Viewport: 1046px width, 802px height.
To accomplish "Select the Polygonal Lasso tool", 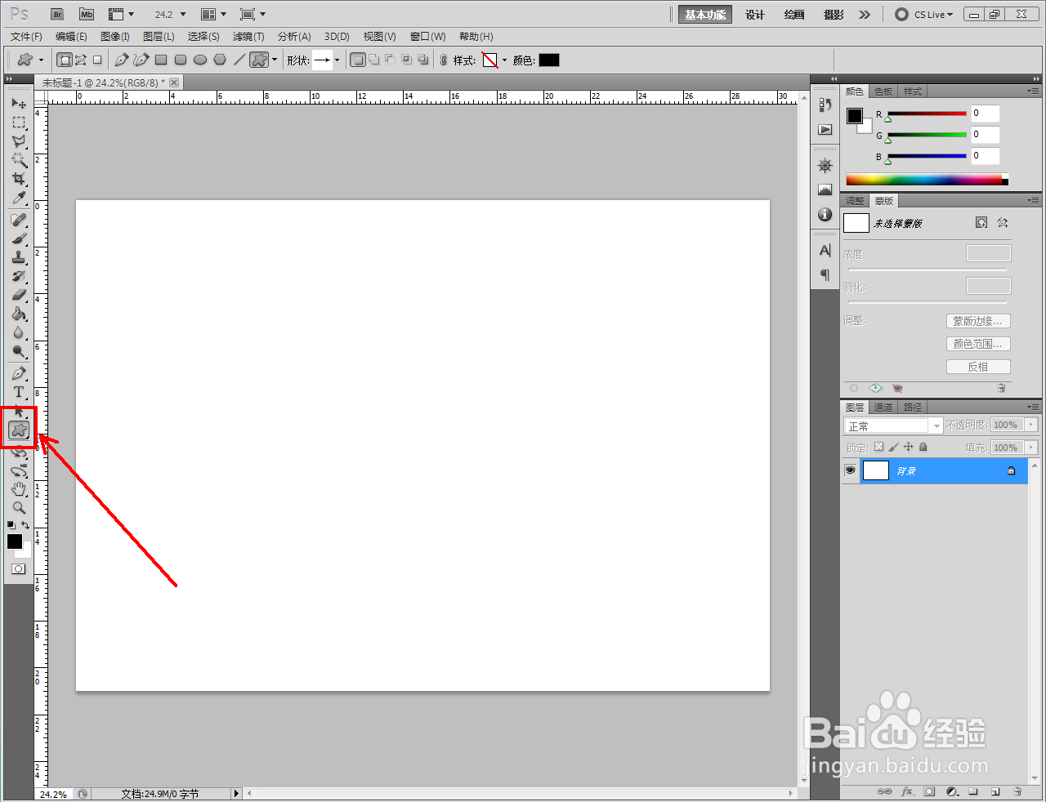I will (19, 141).
